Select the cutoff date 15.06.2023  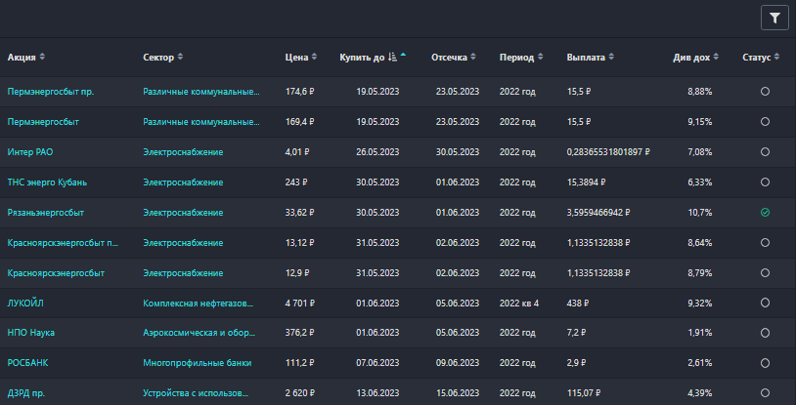coord(458,393)
